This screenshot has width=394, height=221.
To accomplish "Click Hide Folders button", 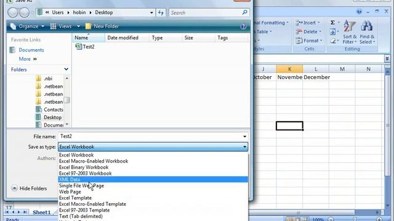I will pyautogui.click(x=29, y=188).
